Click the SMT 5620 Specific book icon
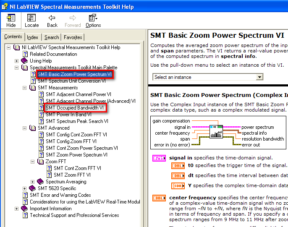 pyautogui.click(x=32, y=188)
